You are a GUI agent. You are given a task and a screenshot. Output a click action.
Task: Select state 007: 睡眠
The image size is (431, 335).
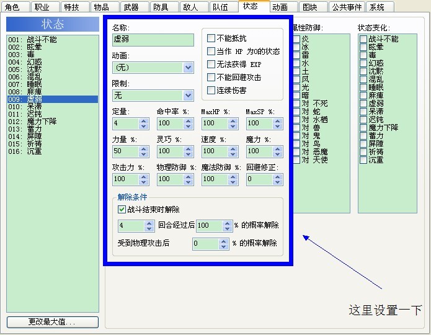pyautogui.click(x=53, y=84)
